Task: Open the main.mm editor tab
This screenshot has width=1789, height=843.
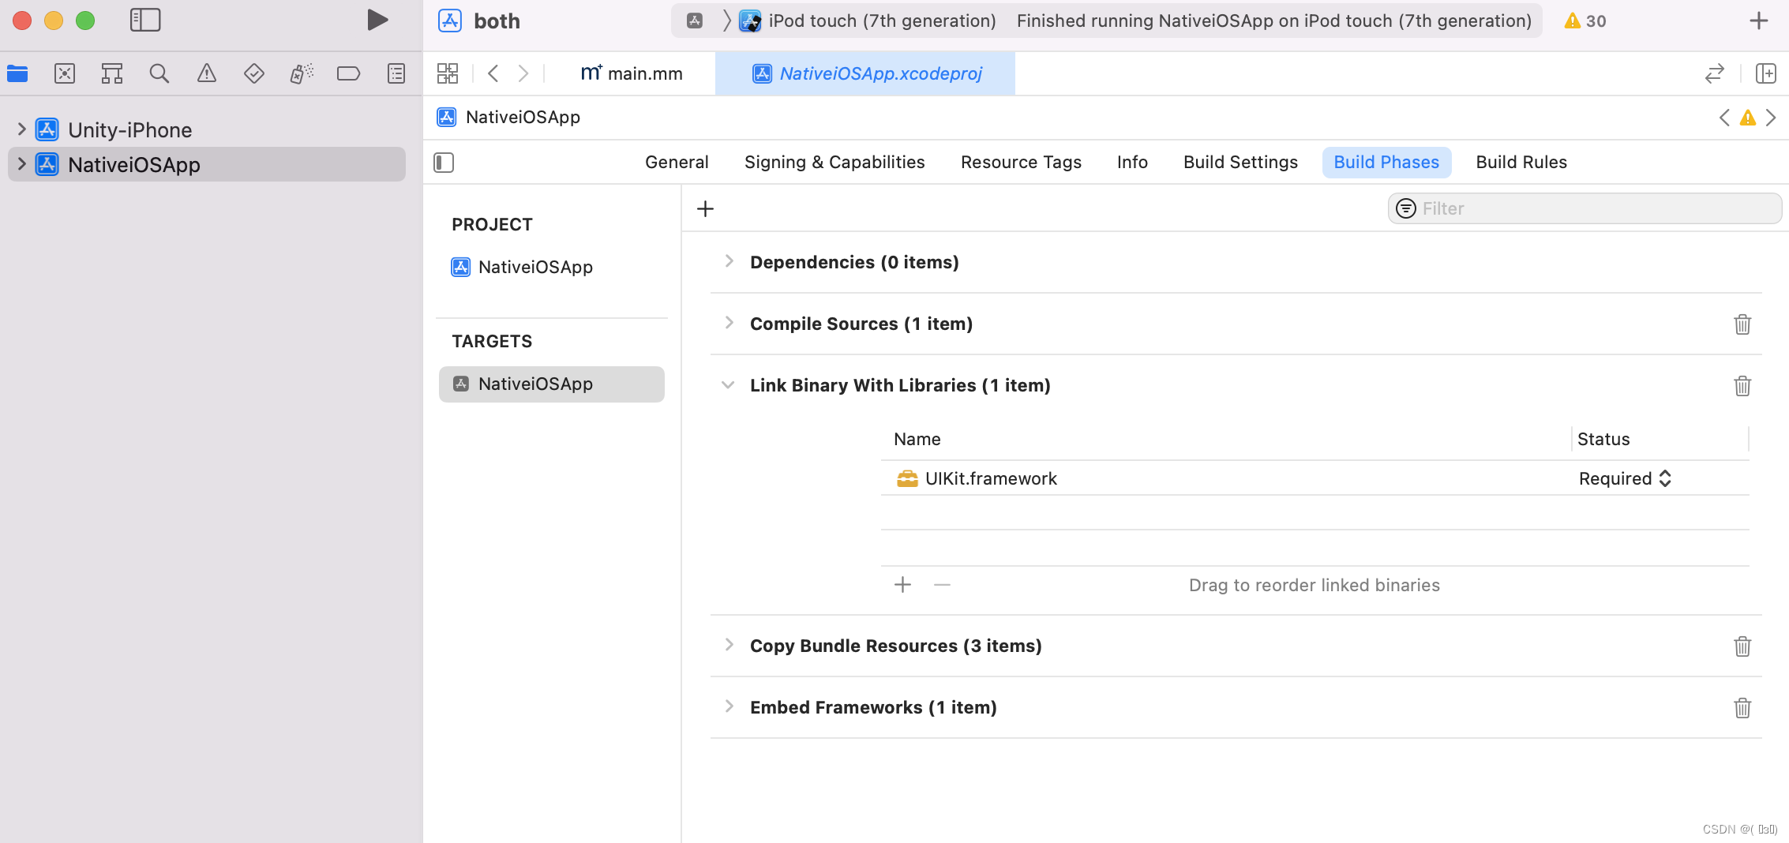Action: [x=632, y=73]
